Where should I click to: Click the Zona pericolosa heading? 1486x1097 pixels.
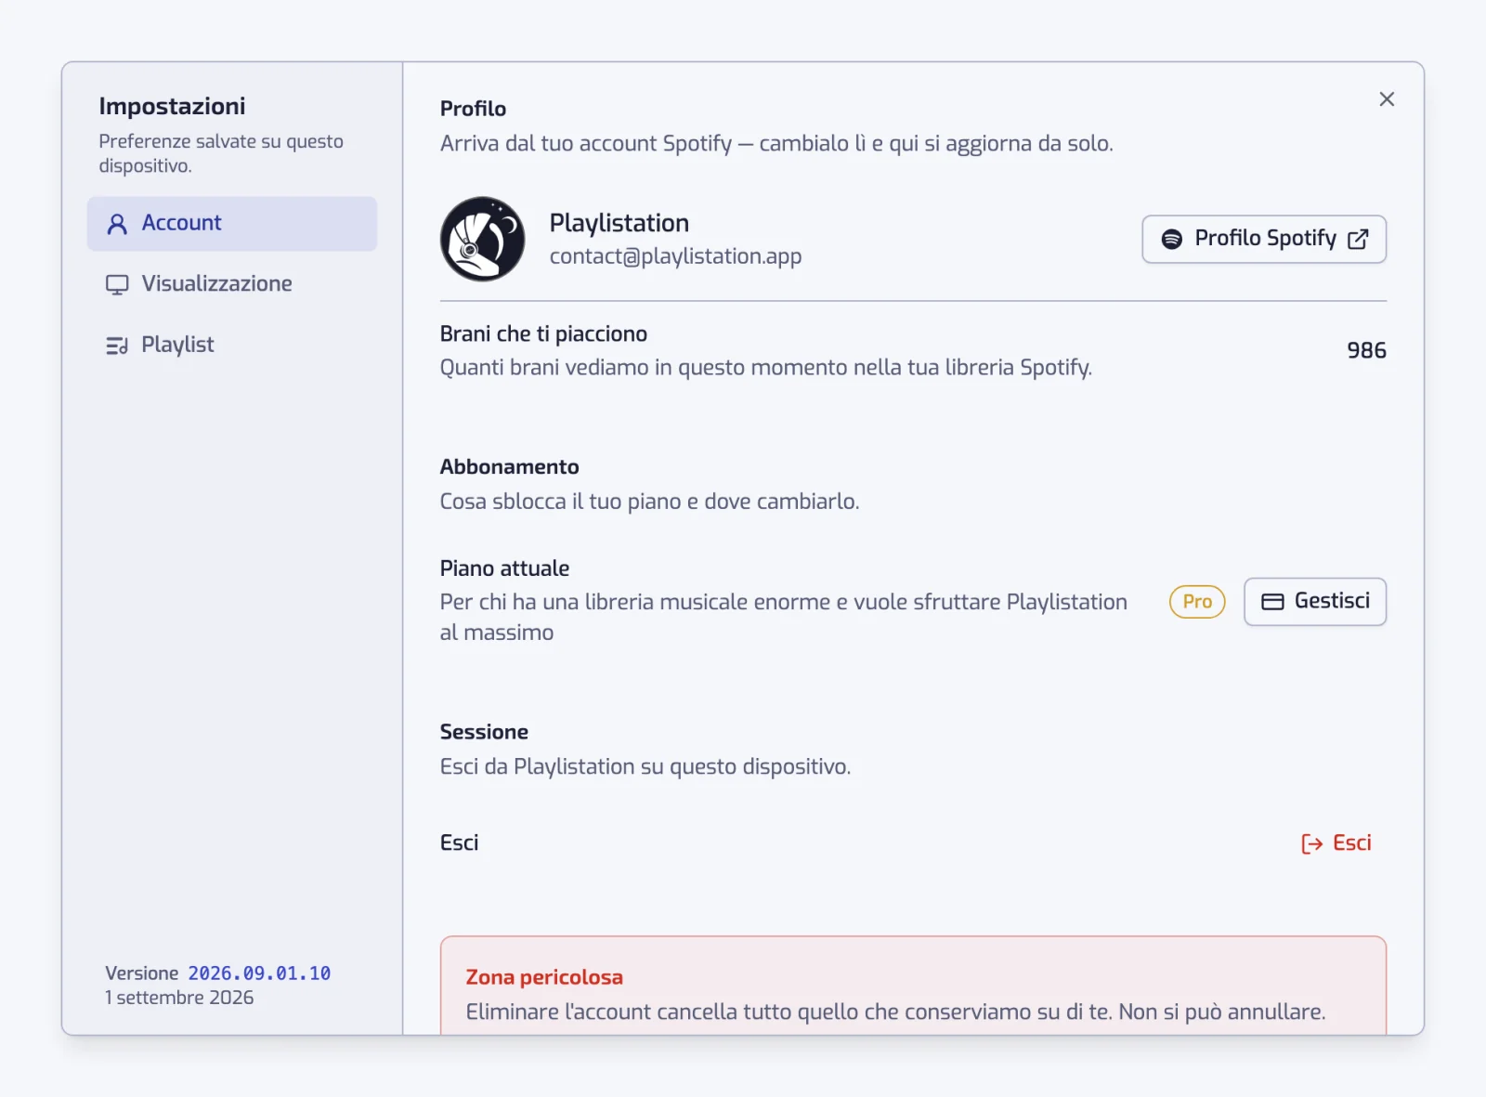544,977
